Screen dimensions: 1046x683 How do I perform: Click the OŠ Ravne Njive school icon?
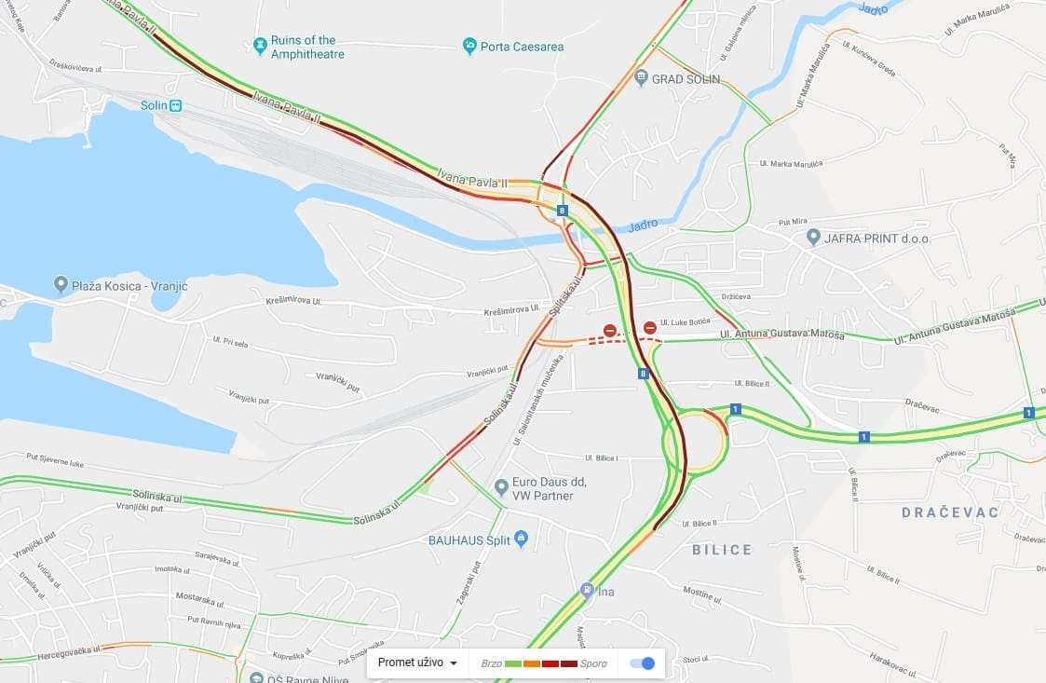coord(256,678)
